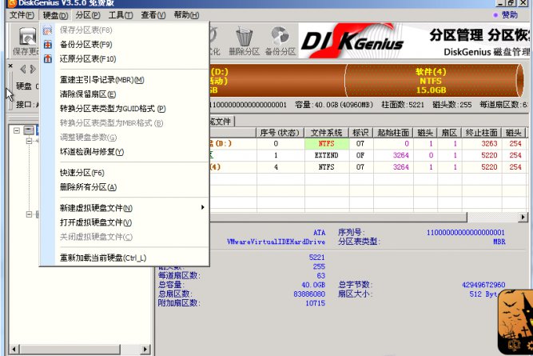Click the hard disk icon in tree

pos(29,130)
